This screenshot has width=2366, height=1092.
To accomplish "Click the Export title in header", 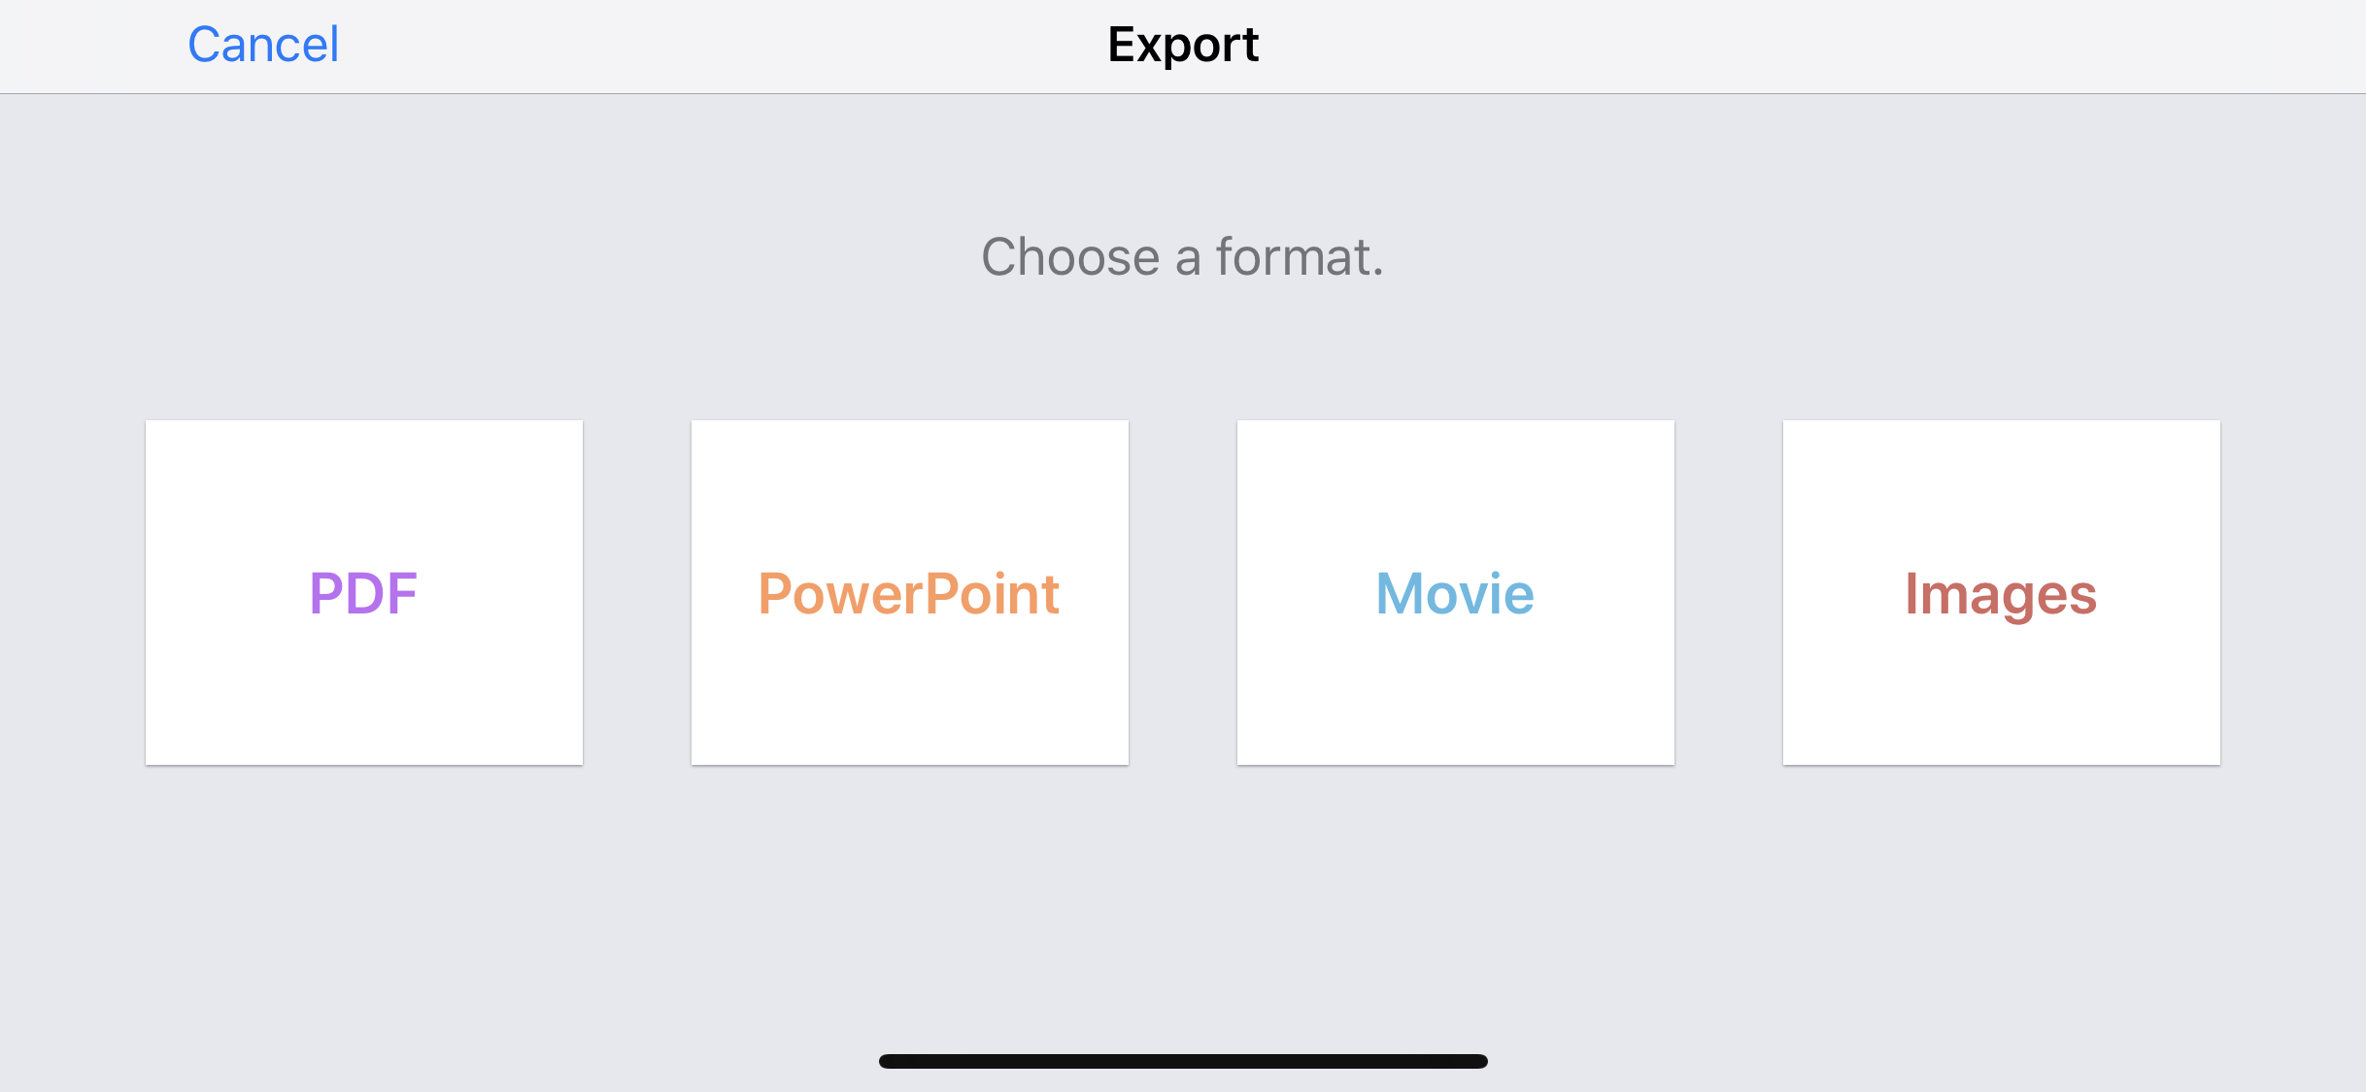I will (x=1183, y=45).
